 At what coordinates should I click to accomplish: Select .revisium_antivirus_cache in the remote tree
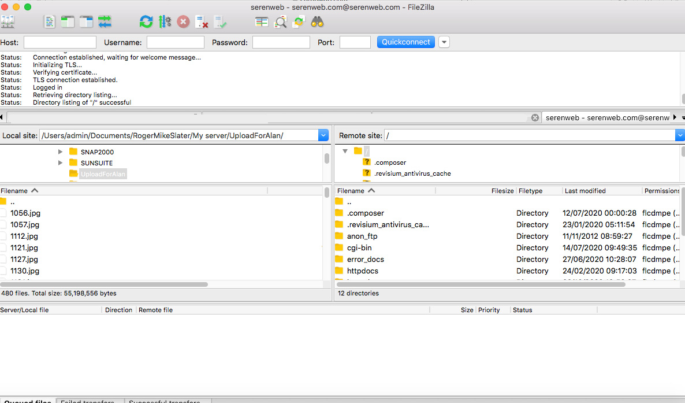tap(412, 173)
